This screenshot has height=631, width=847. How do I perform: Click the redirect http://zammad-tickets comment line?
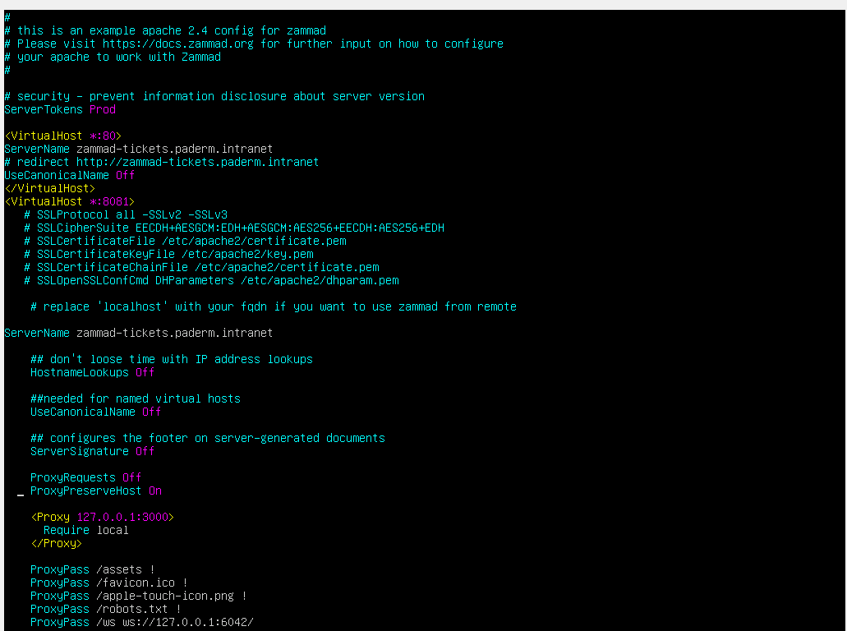[162, 162]
